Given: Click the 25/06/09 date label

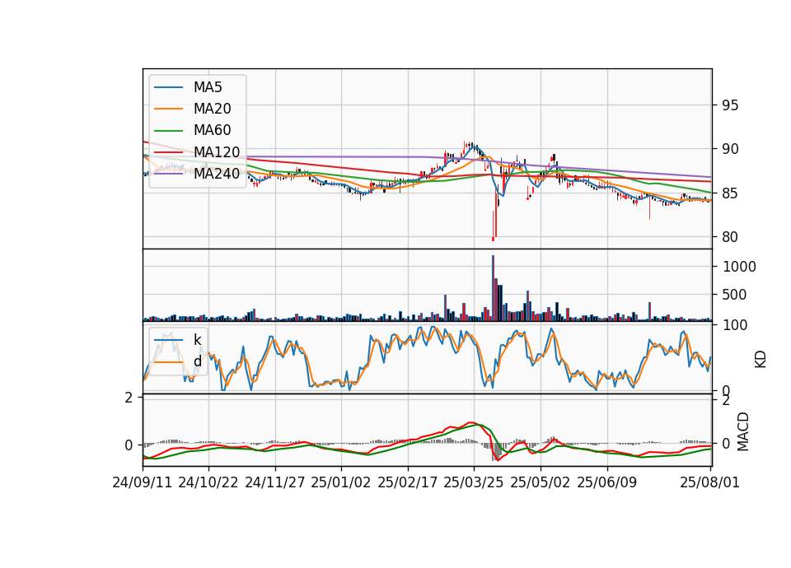Looking at the screenshot, I should tap(607, 482).
